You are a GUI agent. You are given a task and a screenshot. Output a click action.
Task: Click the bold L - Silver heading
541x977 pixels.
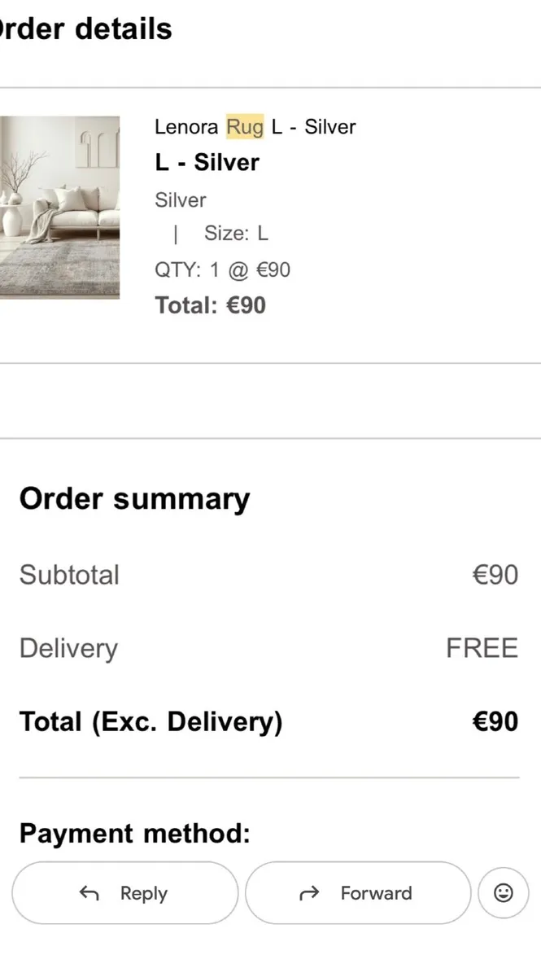pos(207,162)
